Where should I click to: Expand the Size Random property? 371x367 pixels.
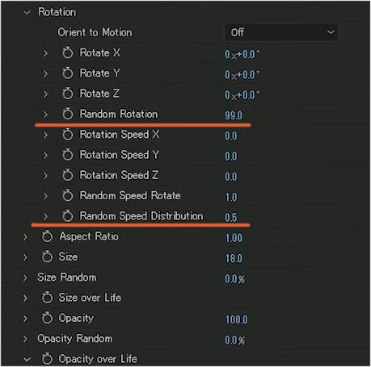coord(25,277)
